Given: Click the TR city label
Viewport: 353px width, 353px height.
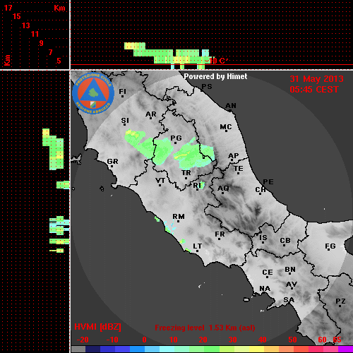Looking at the screenshot, I should [186, 173].
